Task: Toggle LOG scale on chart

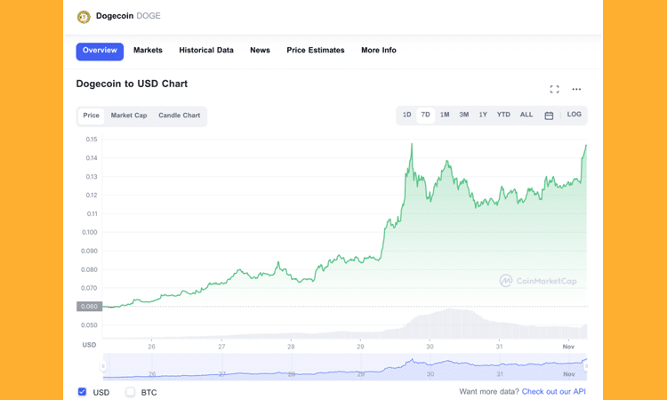Action: click(574, 115)
